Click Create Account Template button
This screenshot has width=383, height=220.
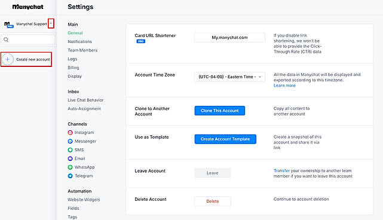point(225,139)
